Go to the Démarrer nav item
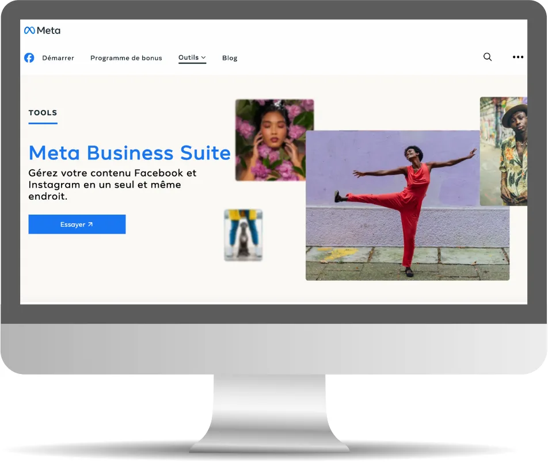This screenshot has height=462, width=548. point(58,58)
